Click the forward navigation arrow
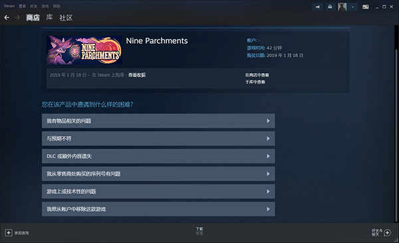 (x=18, y=17)
